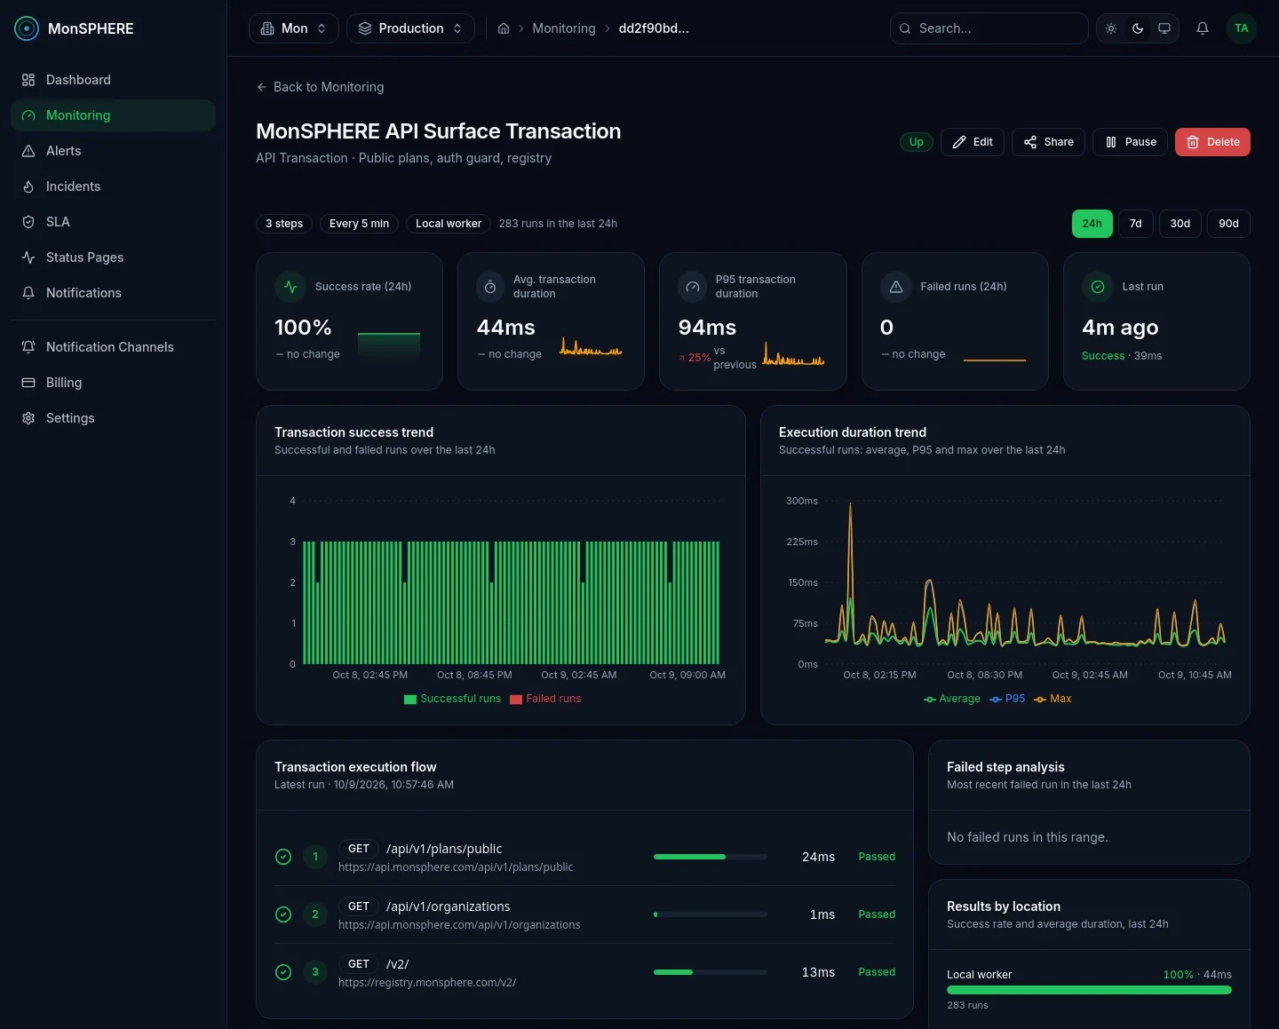
Task: Click Back to Monitoring link
Action: coord(320,87)
